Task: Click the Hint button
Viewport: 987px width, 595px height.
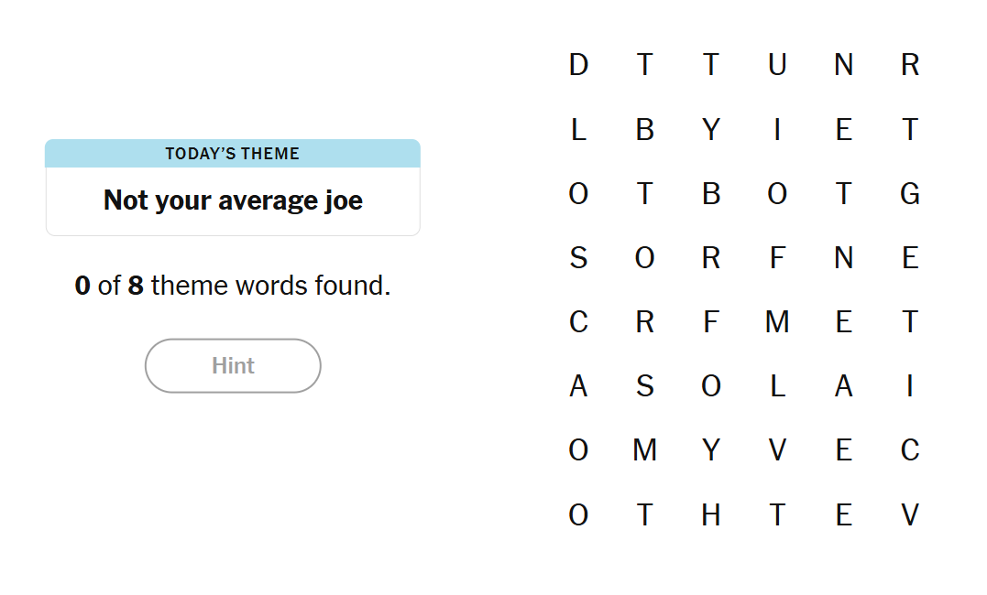Action: coord(233,366)
